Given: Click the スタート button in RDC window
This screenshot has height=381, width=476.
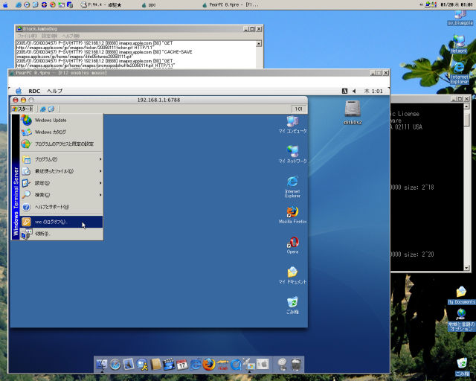Looking at the screenshot, I should [x=22, y=109].
